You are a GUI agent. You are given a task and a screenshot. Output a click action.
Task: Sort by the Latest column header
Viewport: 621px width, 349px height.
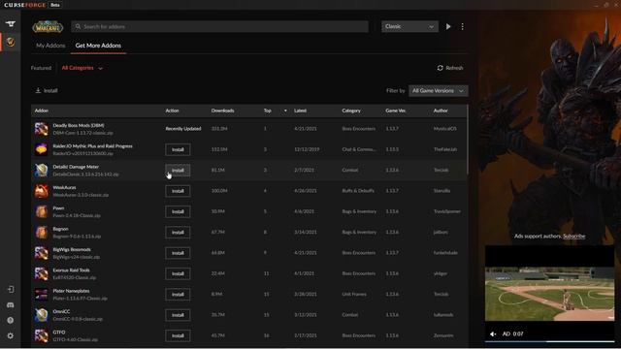300,111
